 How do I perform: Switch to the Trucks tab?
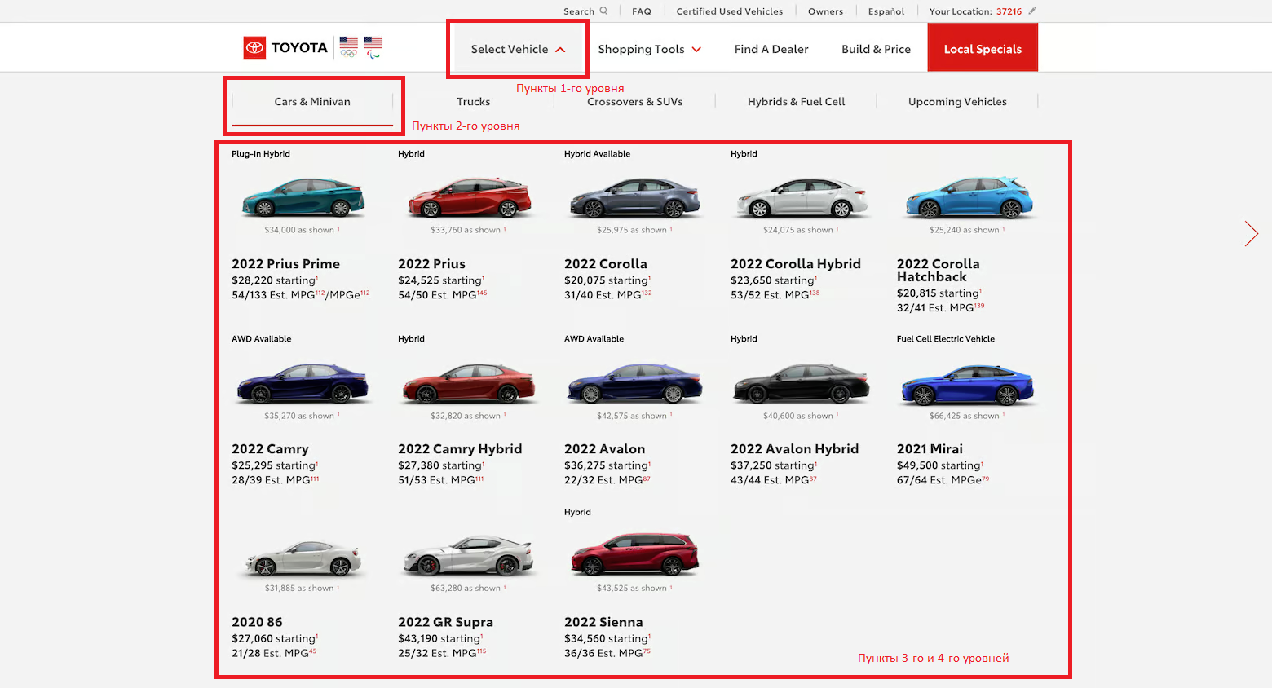click(474, 102)
